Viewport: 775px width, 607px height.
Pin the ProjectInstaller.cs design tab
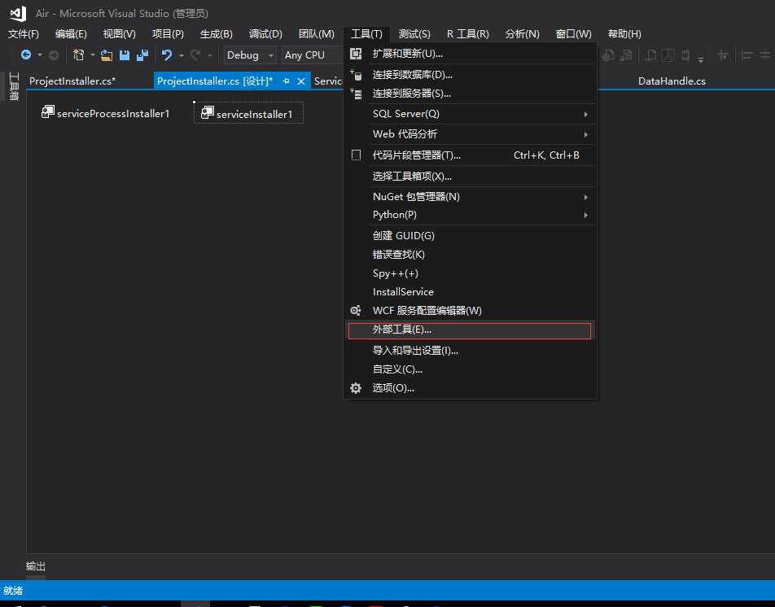tap(286, 81)
